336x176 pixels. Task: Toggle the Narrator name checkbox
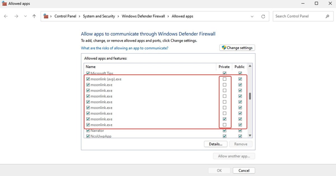(88, 131)
